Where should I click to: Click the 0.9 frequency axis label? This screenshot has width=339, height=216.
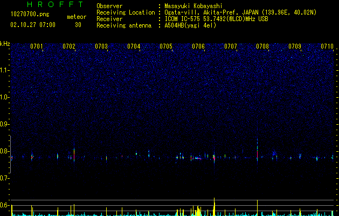click(4, 124)
